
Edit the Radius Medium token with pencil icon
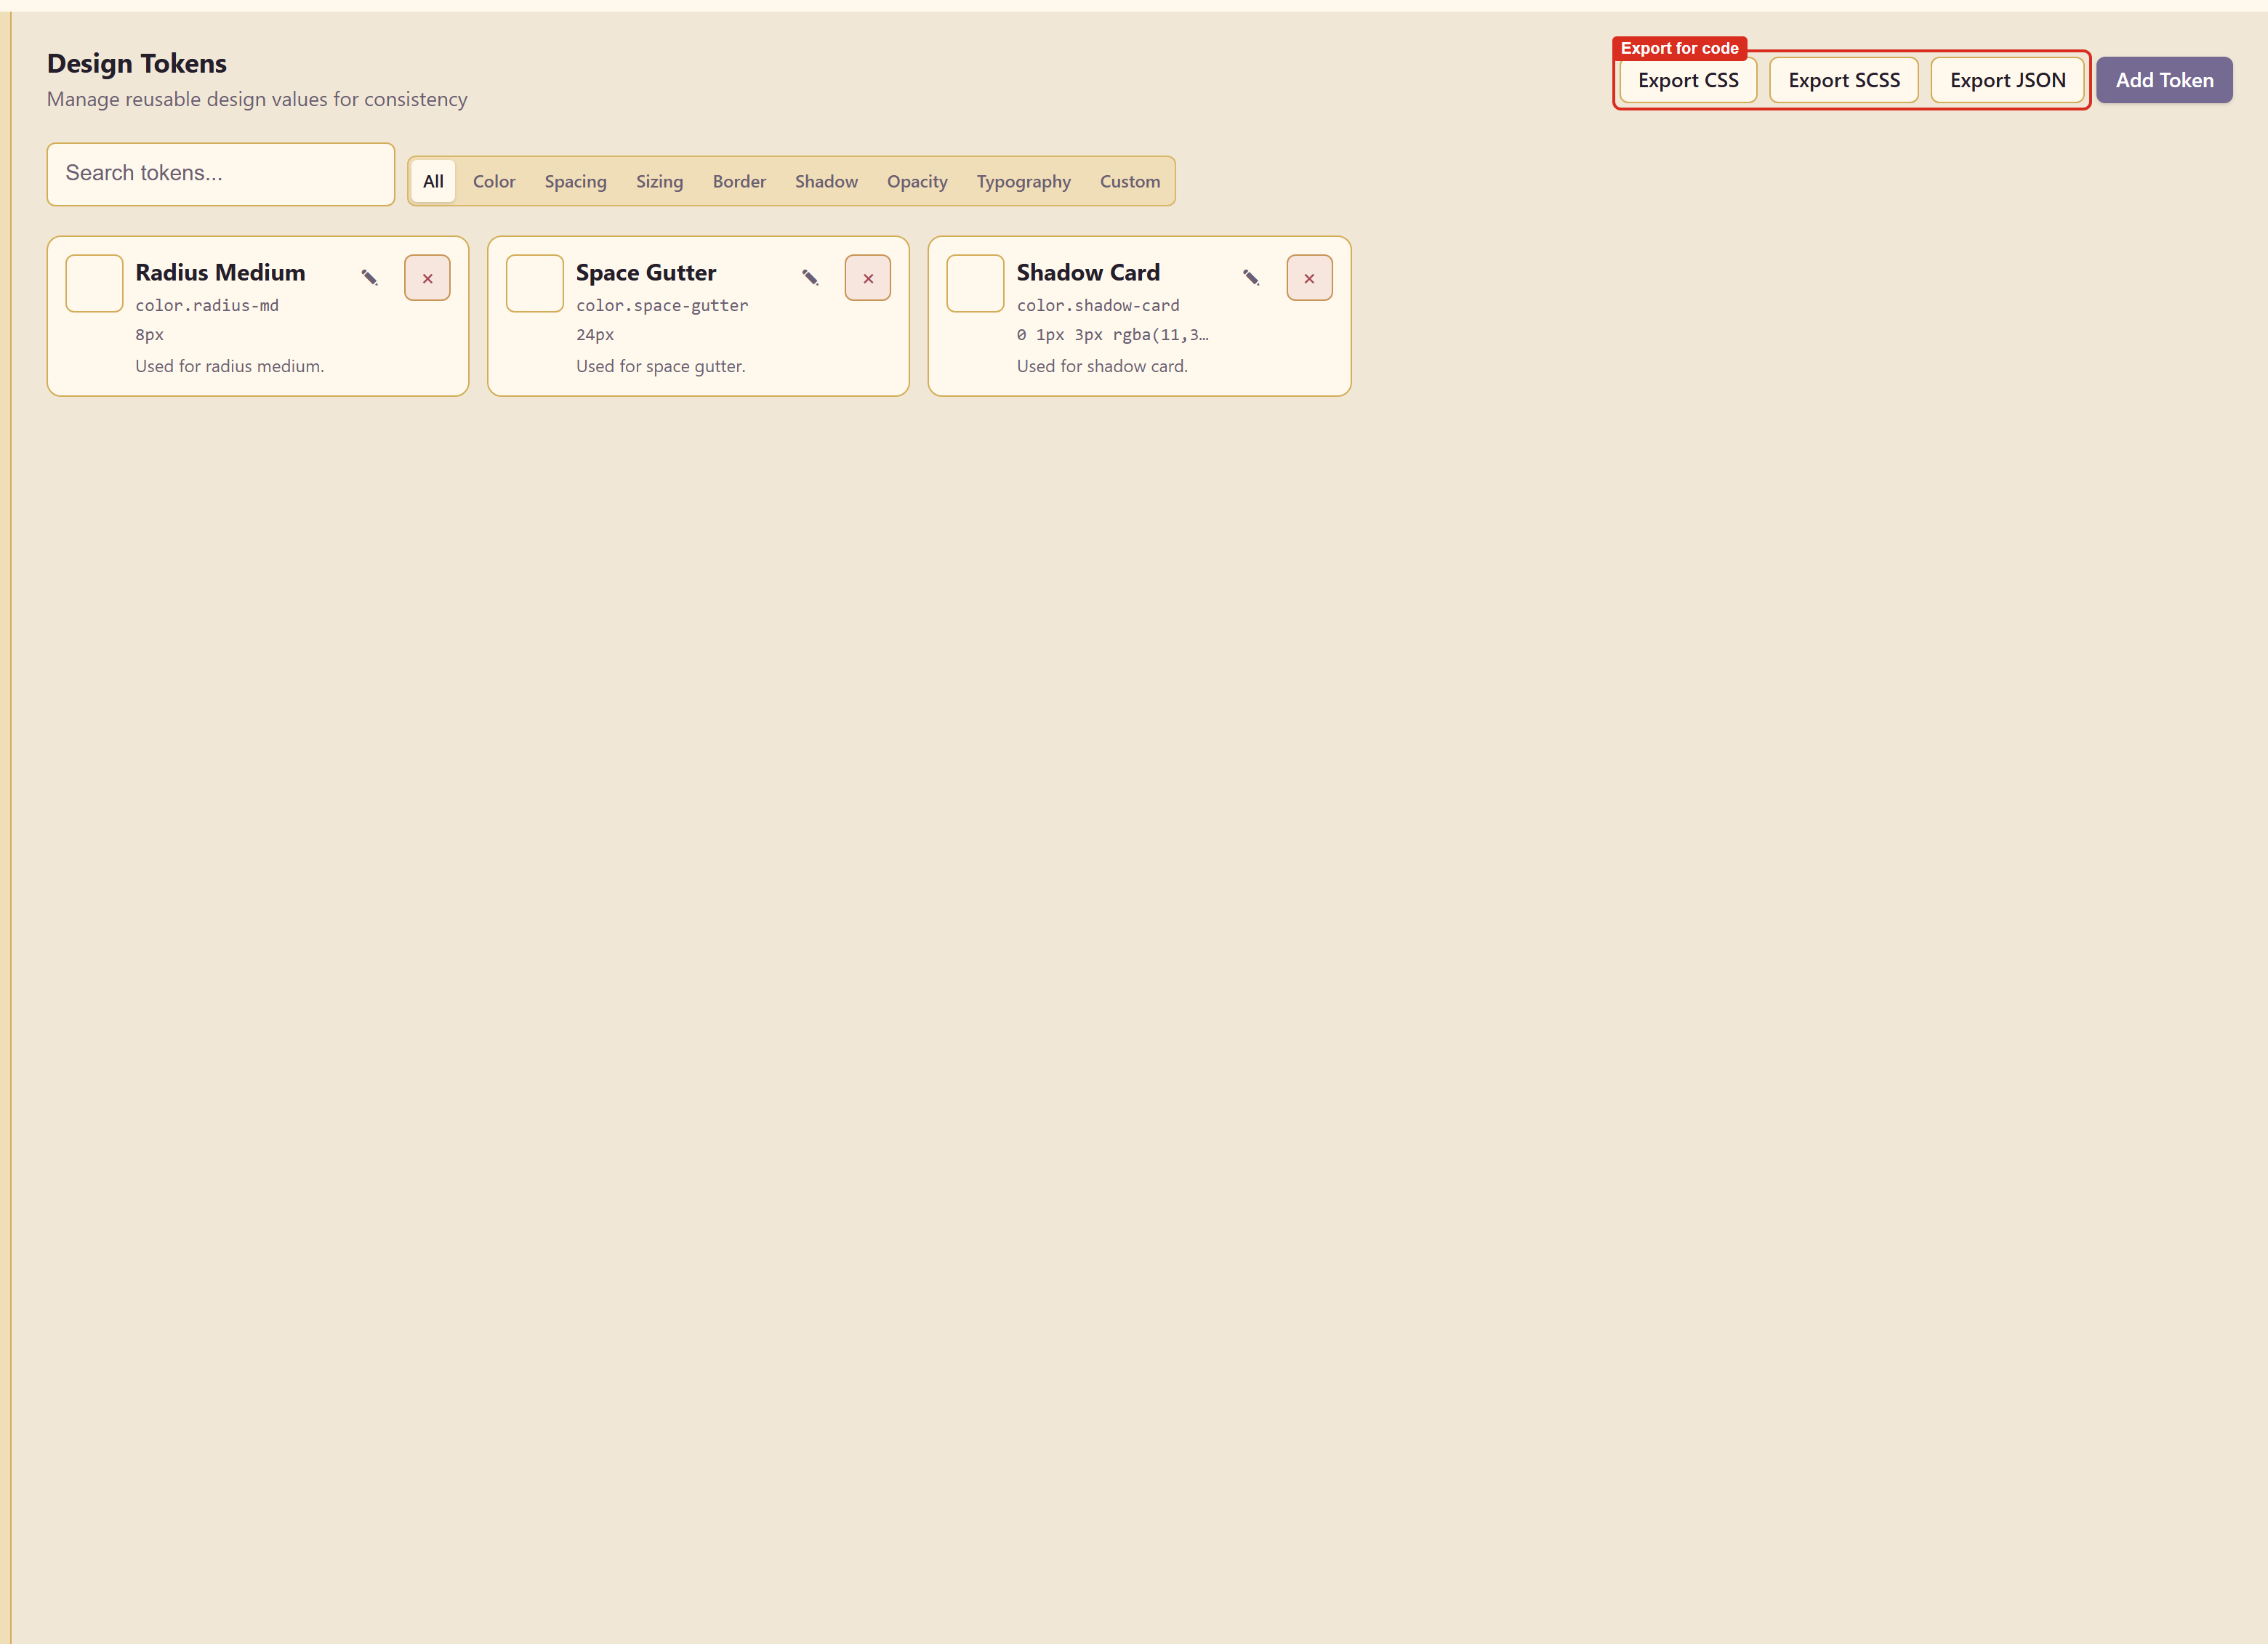click(x=369, y=278)
